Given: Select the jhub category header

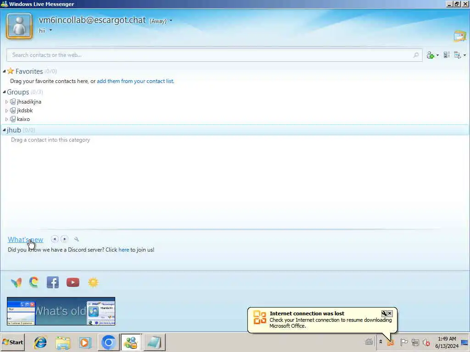Looking at the screenshot, I should click(235, 130).
